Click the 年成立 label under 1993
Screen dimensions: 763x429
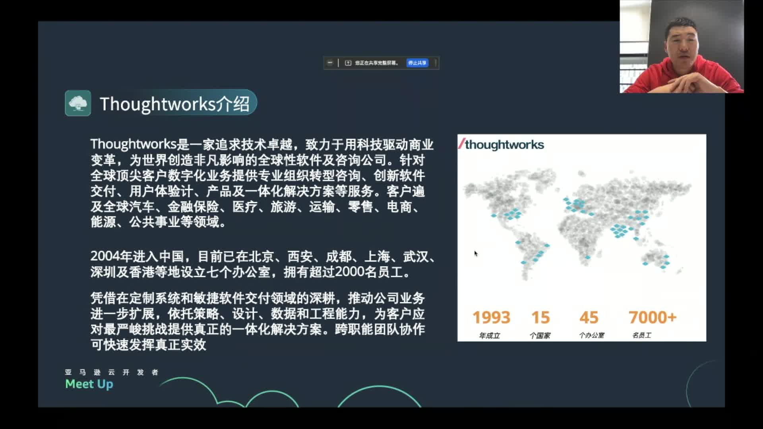click(489, 336)
